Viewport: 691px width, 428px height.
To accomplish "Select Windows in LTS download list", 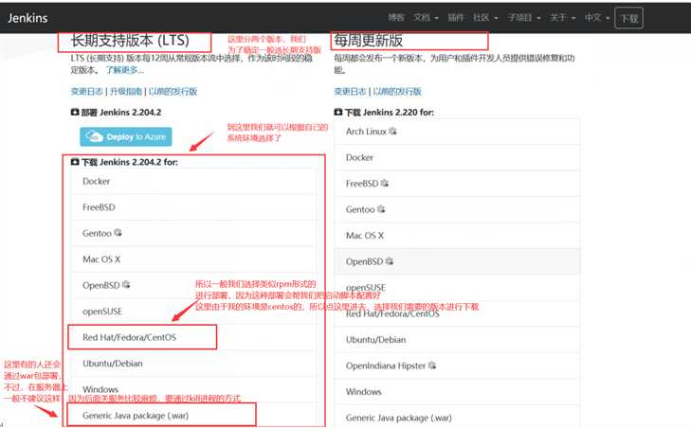I will (194, 389).
